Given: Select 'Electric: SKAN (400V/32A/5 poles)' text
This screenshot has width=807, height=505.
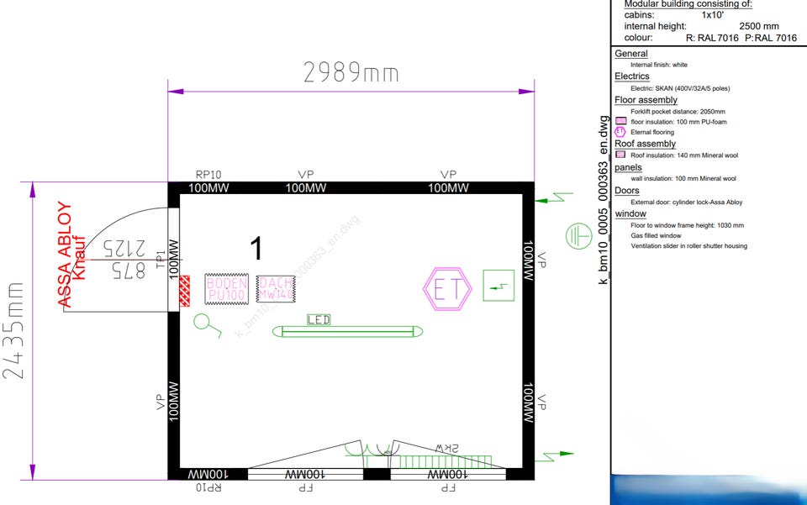Looking at the screenshot, I should point(680,88).
